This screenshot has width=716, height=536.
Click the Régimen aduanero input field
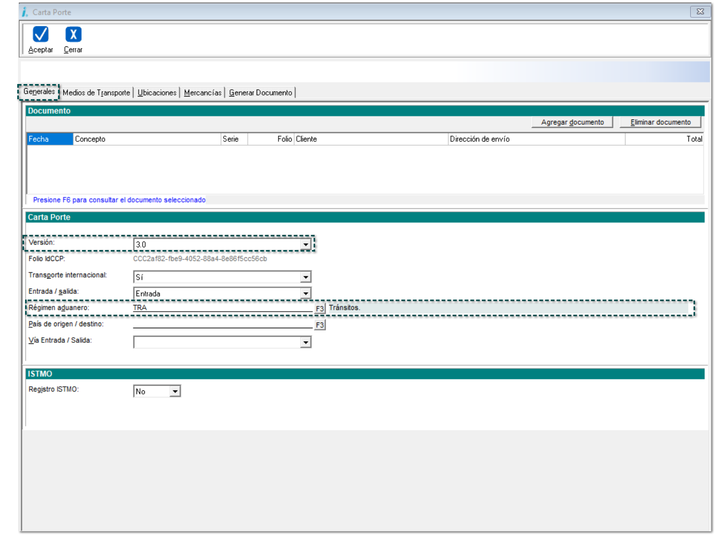[222, 308]
